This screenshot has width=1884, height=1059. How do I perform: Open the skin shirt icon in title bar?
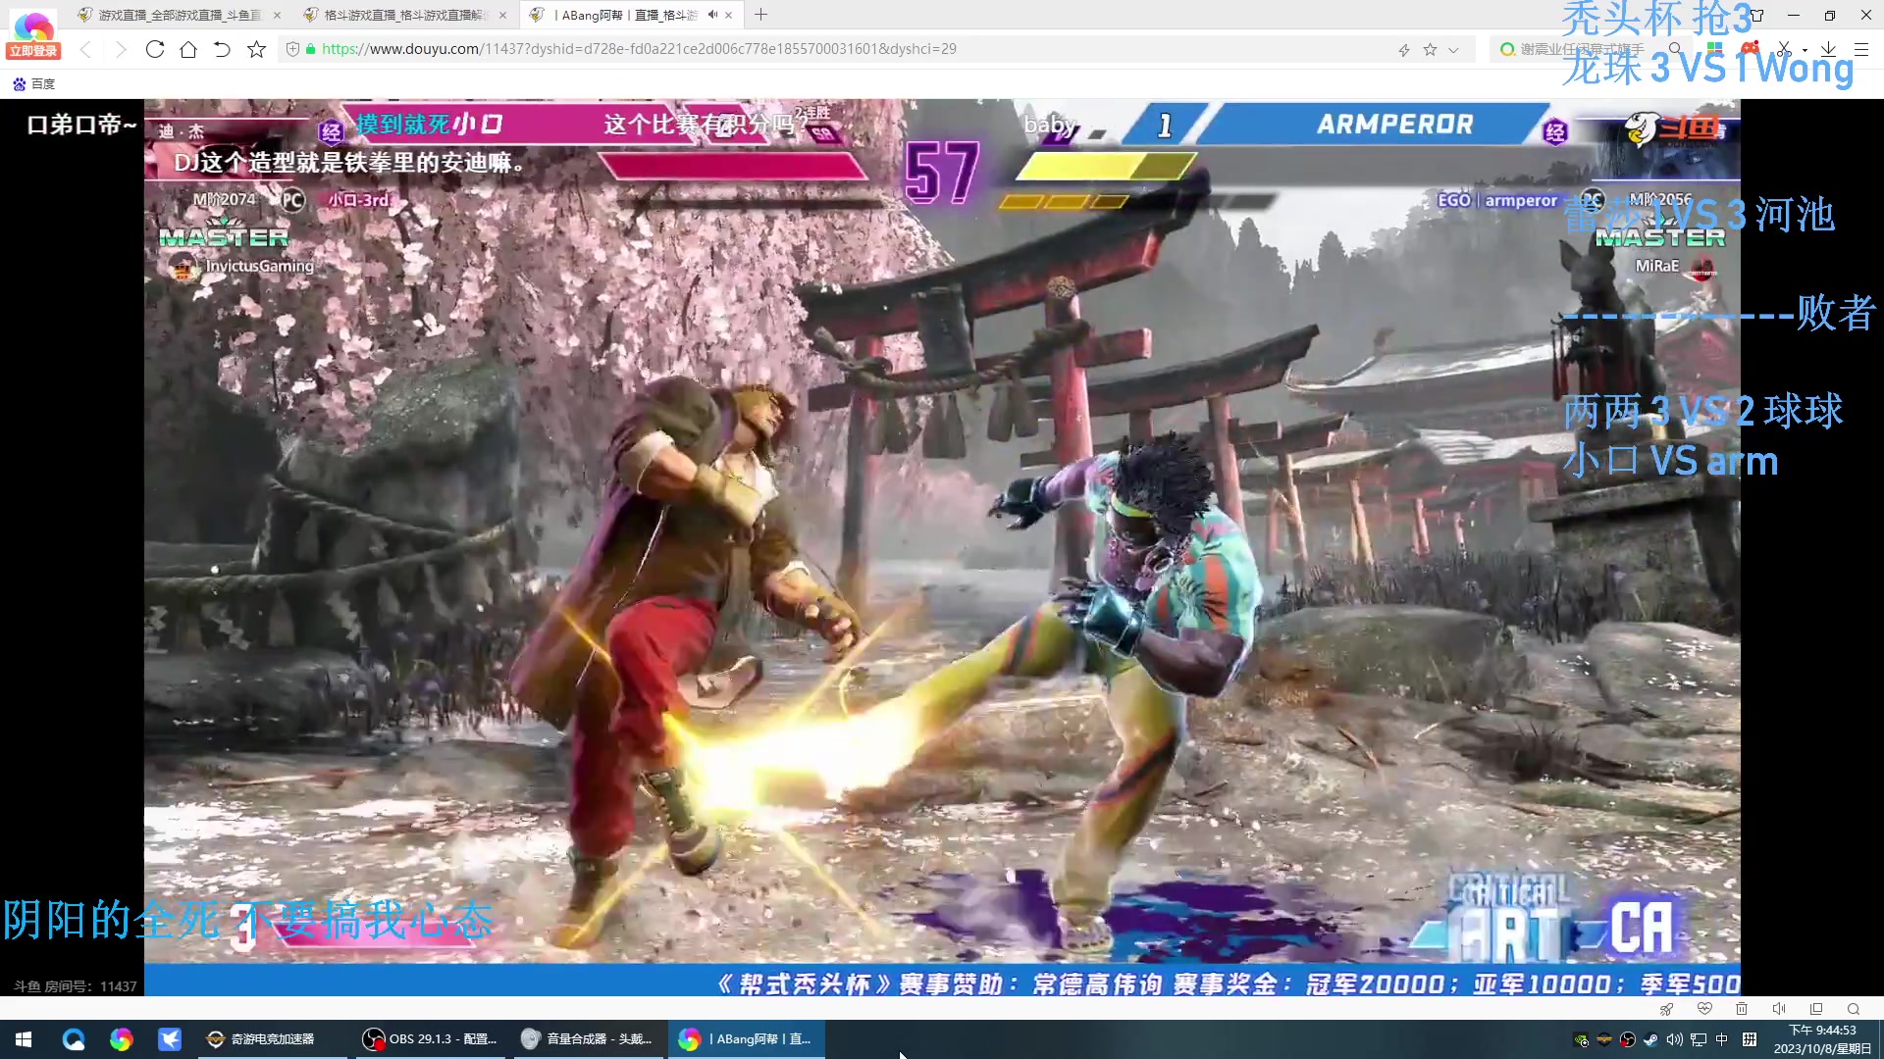pos(1757,15)
